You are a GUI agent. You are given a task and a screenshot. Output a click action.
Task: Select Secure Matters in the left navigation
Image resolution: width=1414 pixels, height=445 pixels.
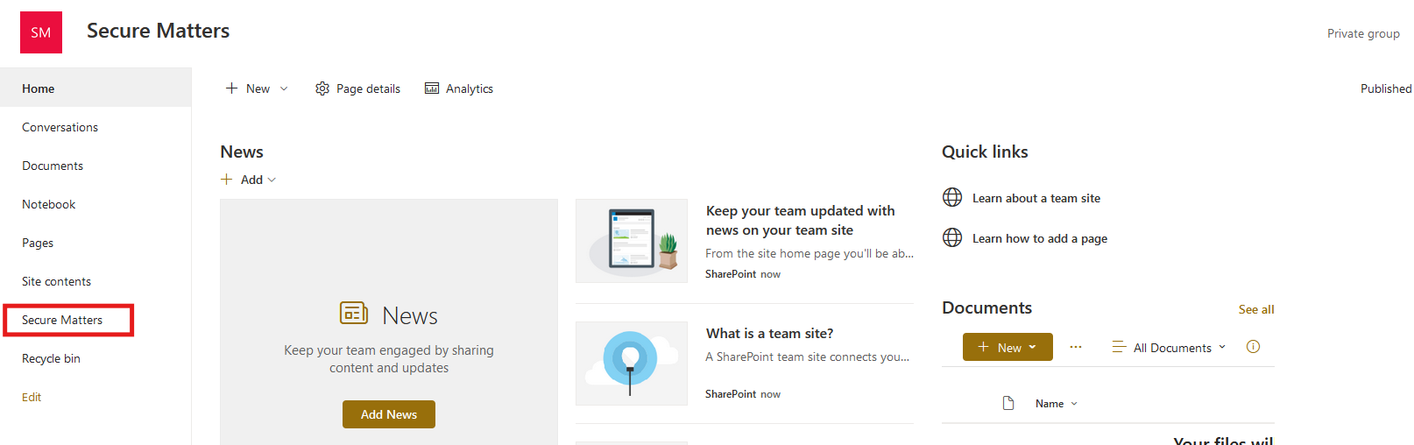[62, 320]
